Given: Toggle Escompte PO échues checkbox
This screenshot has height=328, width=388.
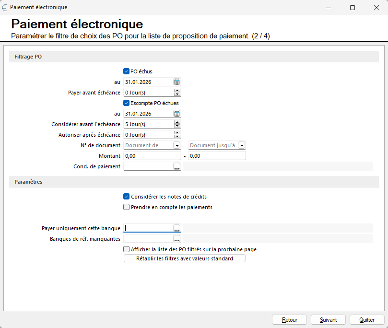Looking at the screenshot, I should (x=127, y=103).
